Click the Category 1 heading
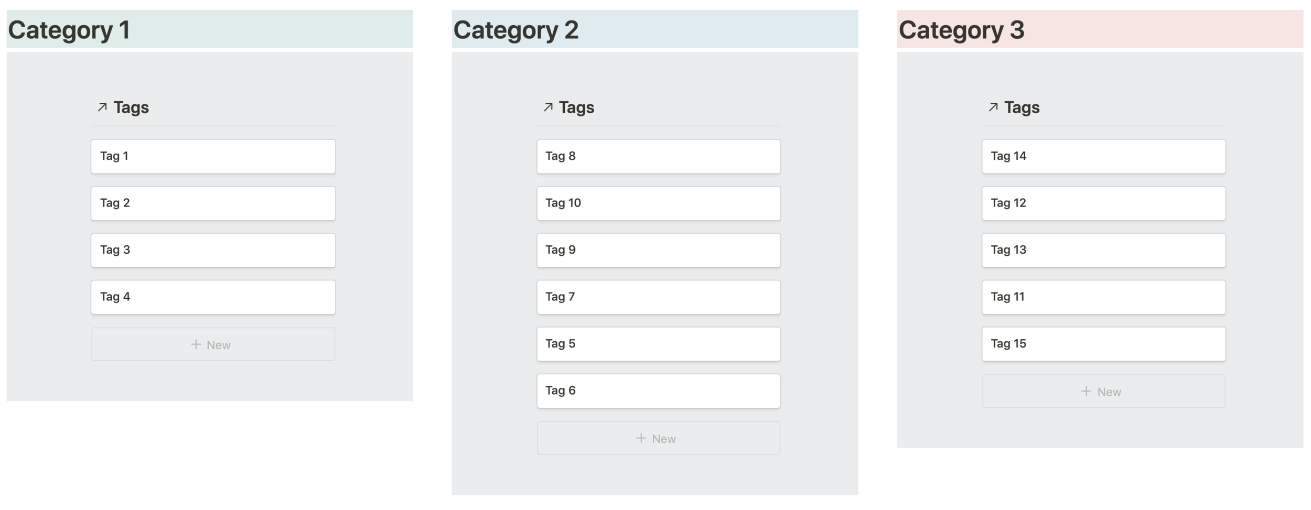Screen dimensions: 1311x510 point(69,30)
